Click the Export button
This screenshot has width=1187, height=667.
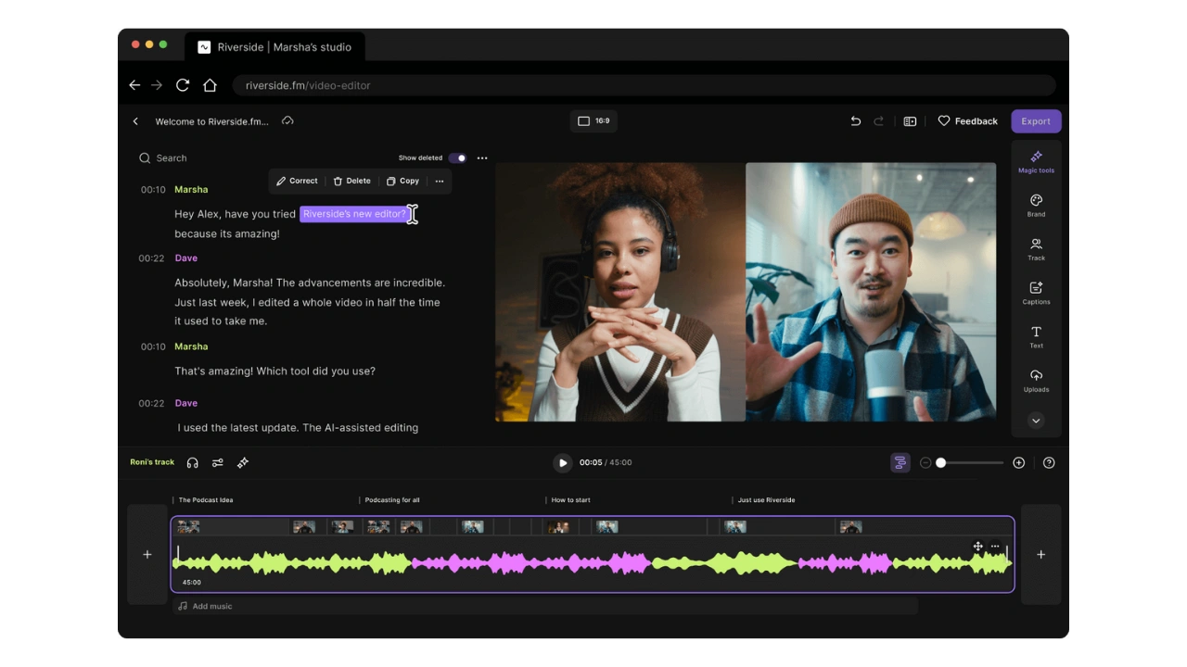[1036, 121]
